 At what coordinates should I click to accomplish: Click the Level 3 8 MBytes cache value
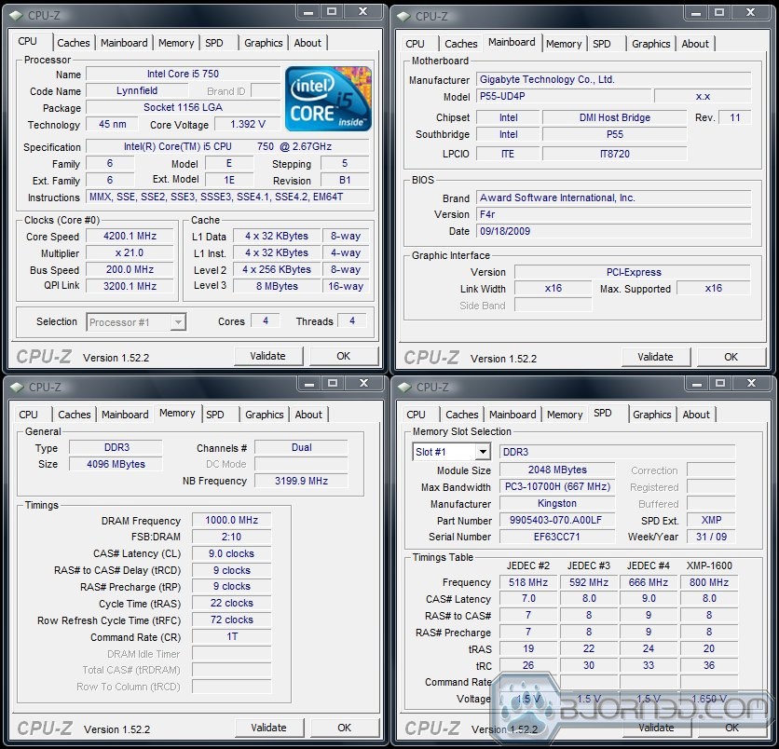(277, 286)
